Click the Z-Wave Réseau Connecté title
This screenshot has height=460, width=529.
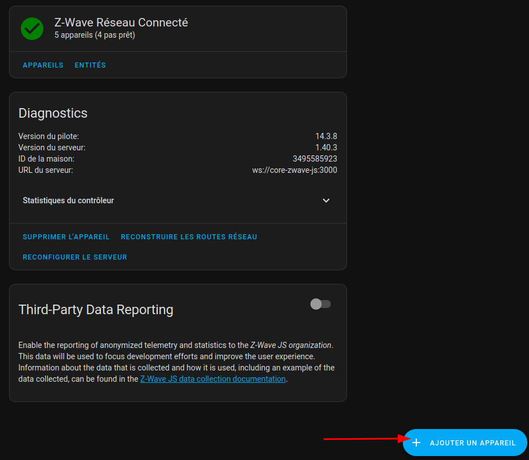click(x=121, y=23)
